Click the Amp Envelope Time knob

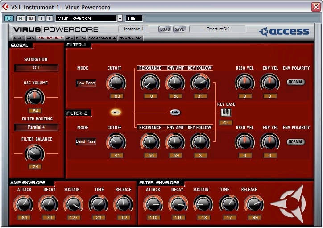click(x=99, y=204)
